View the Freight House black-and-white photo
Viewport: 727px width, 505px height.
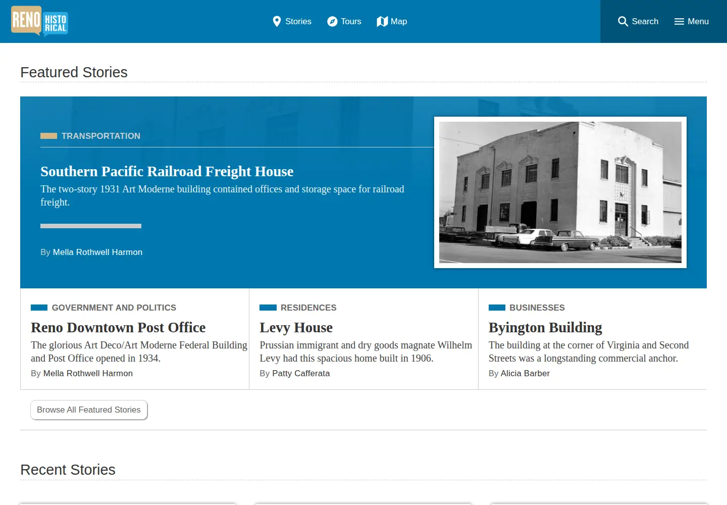(x=560, y=192)
